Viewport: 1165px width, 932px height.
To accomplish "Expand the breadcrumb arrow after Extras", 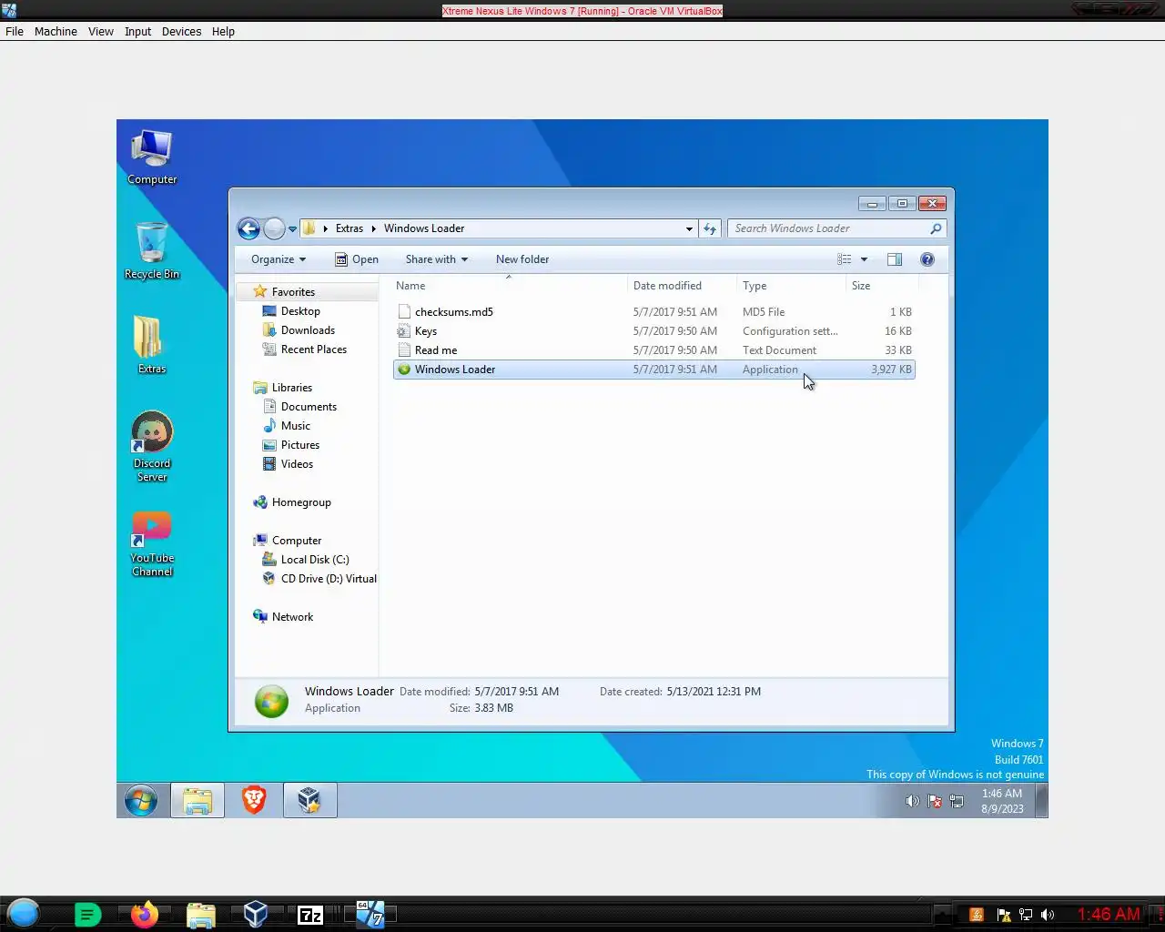I will pos(373,228).
